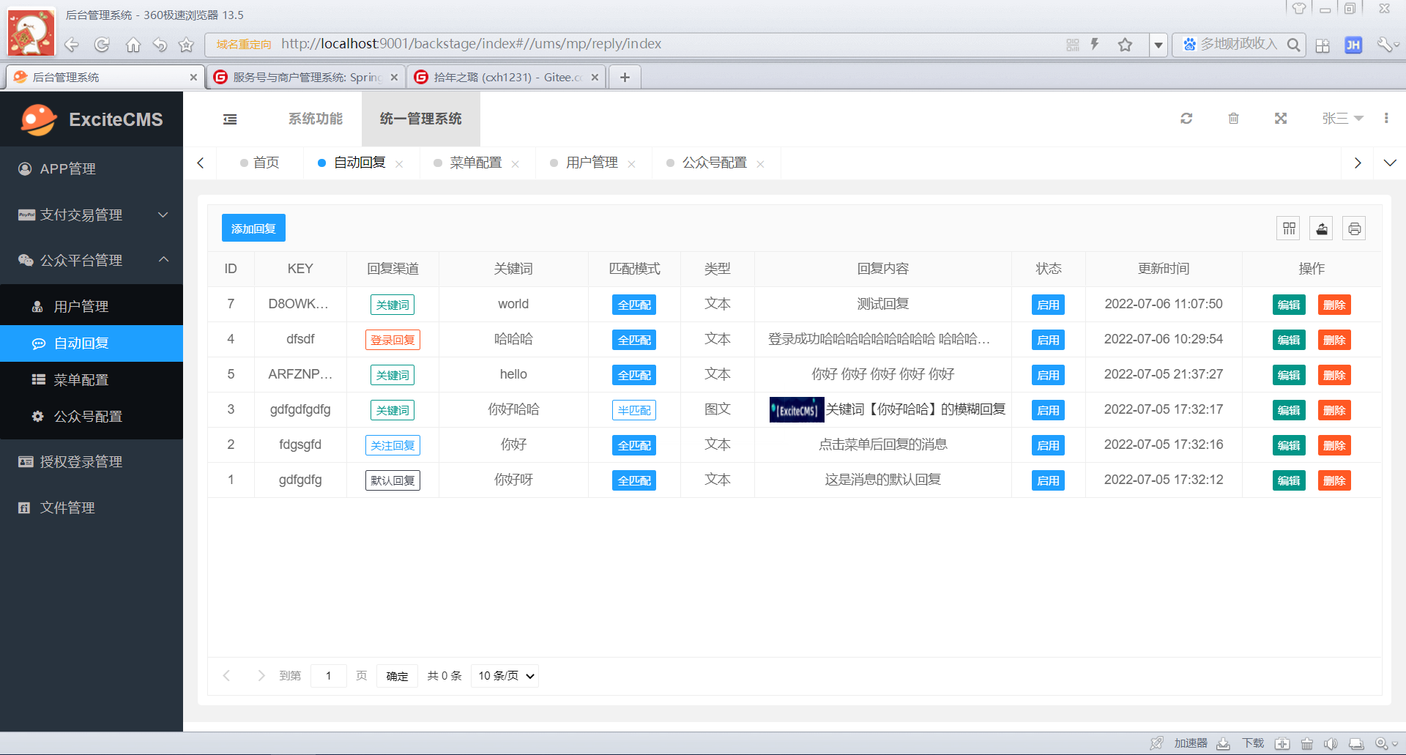Screen dimensions: 1406x755
Task: Click the refresh icon in the top header
Action: 1186,119
